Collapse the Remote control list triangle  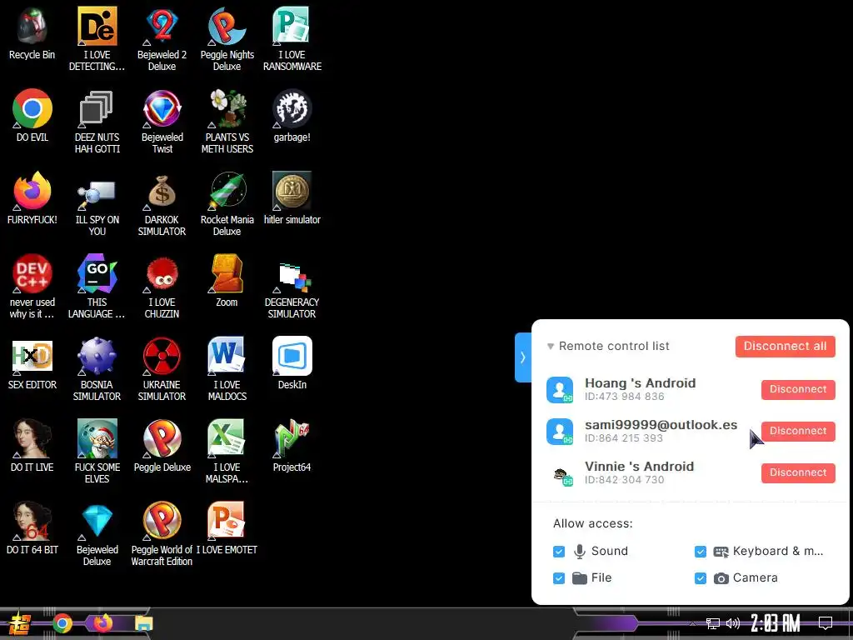(x=551, y=346)
